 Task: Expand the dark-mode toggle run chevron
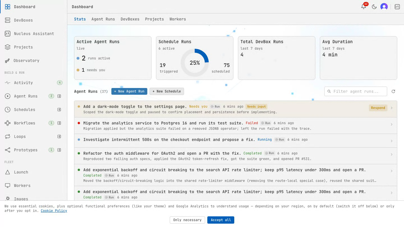point(392,108)
